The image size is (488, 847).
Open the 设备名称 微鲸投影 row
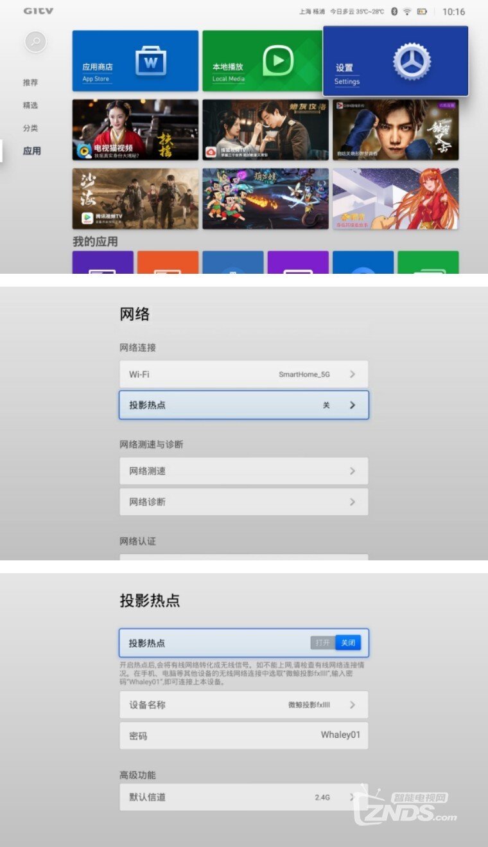[244, 705]
